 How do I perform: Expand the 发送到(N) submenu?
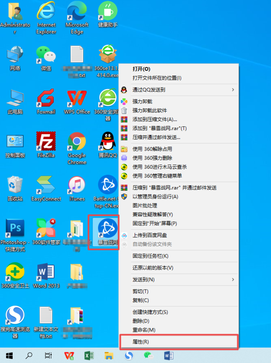(178, 280)
